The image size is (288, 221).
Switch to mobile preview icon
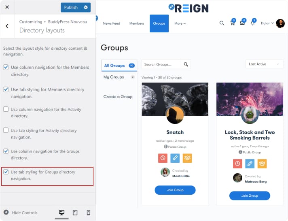88,212
